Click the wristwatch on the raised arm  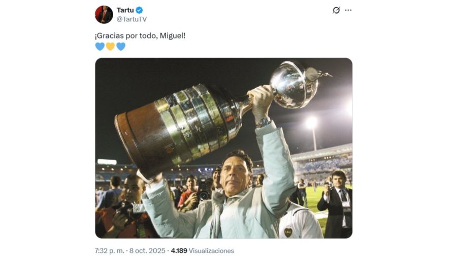point(263,122)
